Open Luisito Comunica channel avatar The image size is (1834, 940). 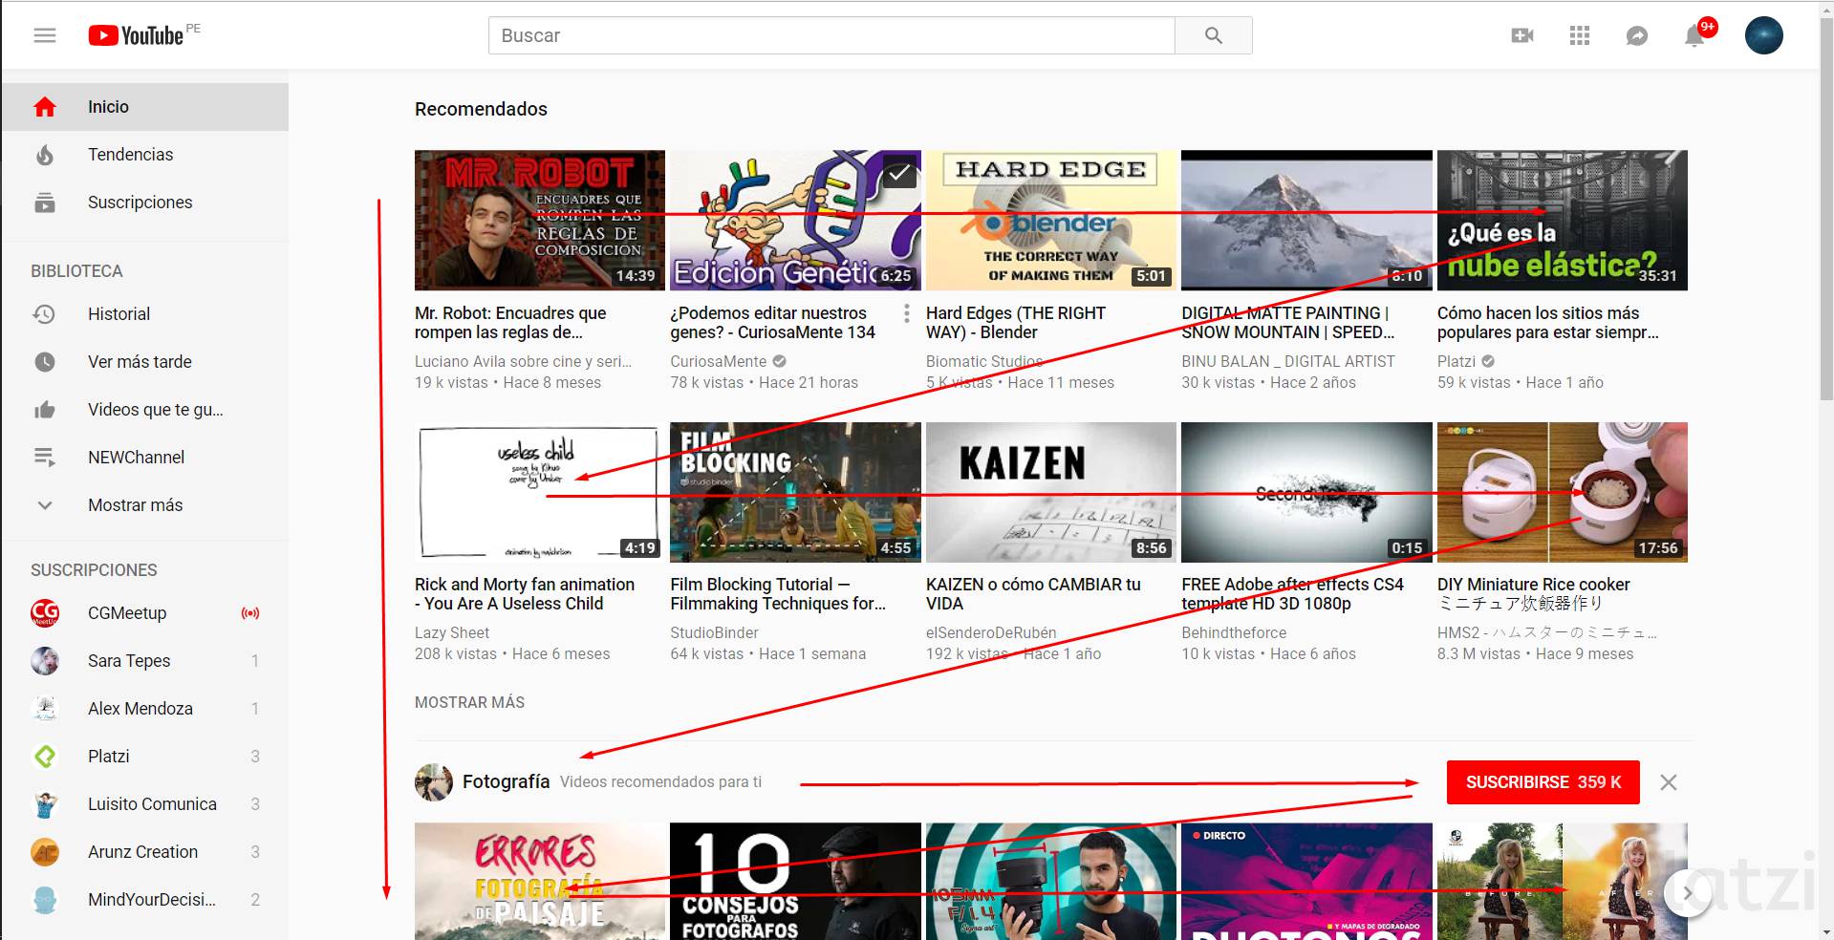45,804
